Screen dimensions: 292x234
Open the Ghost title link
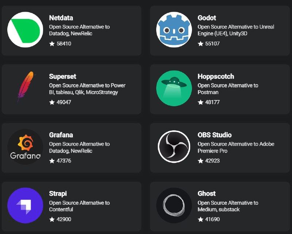[207, 193]
